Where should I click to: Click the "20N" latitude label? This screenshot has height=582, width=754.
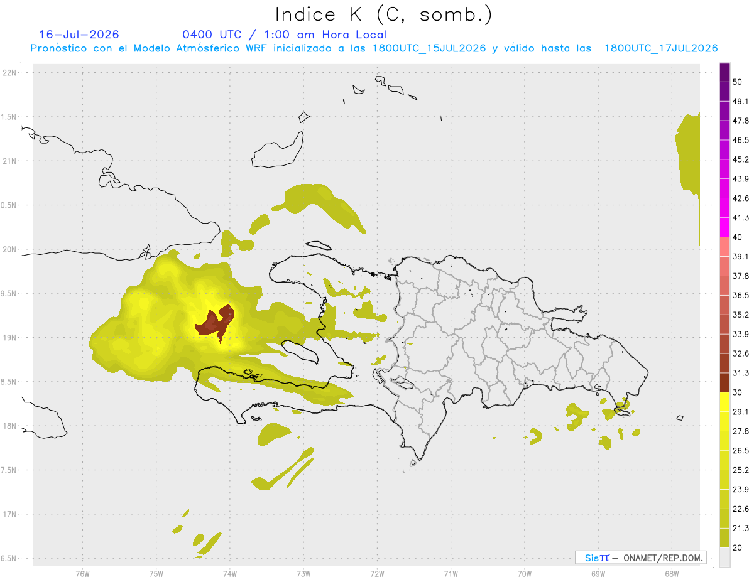[x=9, y=249]
